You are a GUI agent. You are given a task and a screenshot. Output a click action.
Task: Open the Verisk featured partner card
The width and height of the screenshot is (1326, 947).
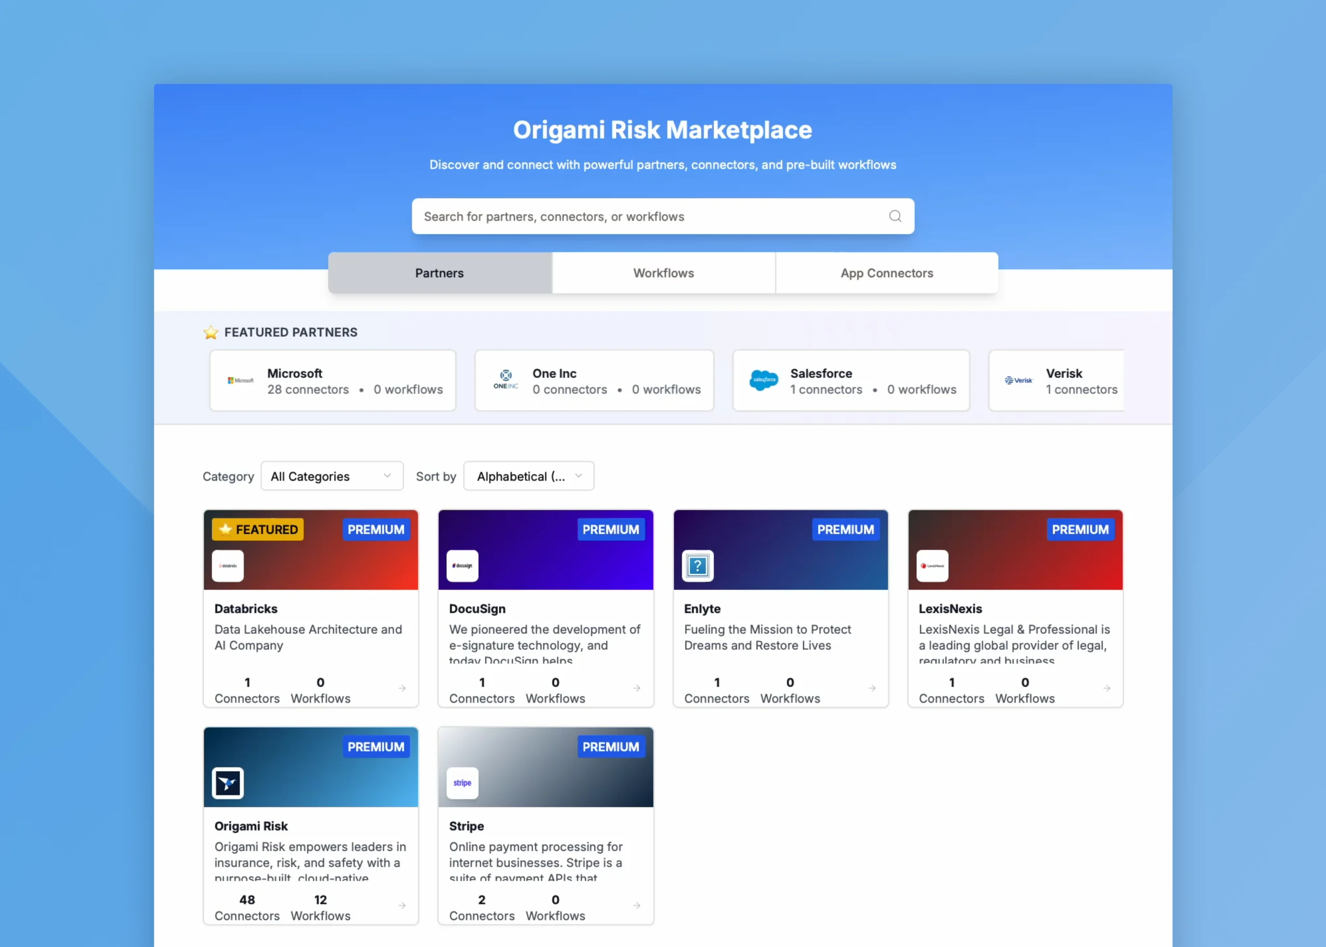(1057, 381)
